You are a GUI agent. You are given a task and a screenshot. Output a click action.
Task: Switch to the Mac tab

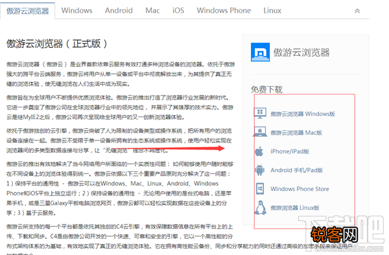[x=152, y=10]
